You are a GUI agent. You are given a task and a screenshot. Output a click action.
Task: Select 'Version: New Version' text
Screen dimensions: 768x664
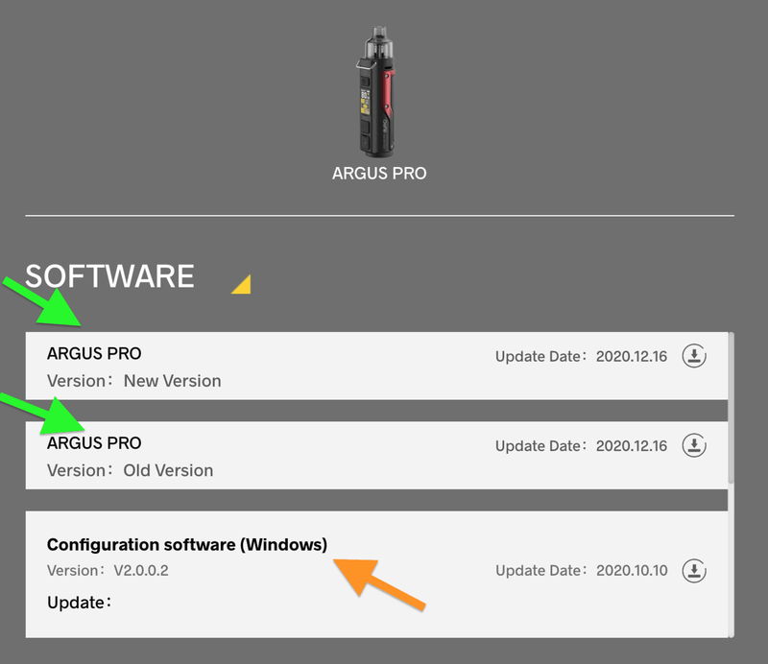tap(133, 381)
